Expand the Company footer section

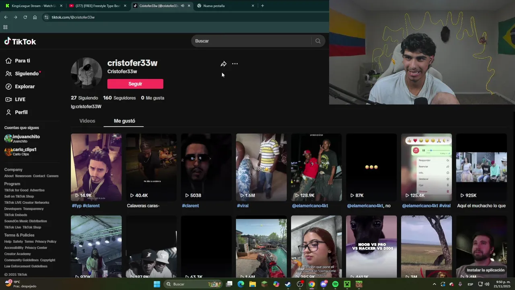point(13,170)
